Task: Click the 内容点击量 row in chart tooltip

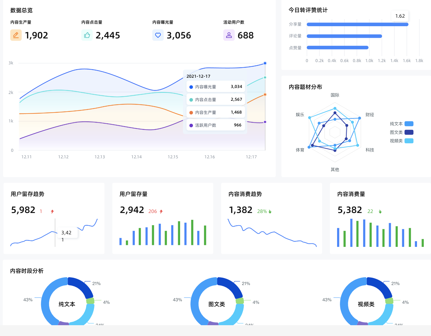Action: point(216,99)
